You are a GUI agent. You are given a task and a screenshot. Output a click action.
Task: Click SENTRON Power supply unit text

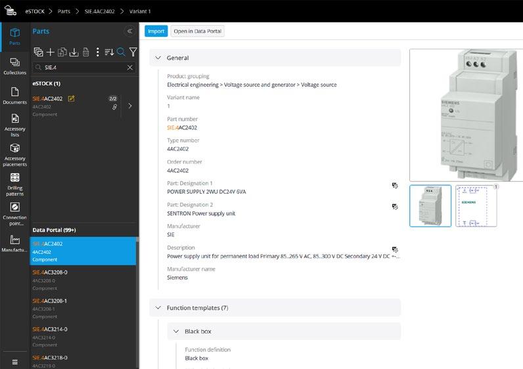201,213
